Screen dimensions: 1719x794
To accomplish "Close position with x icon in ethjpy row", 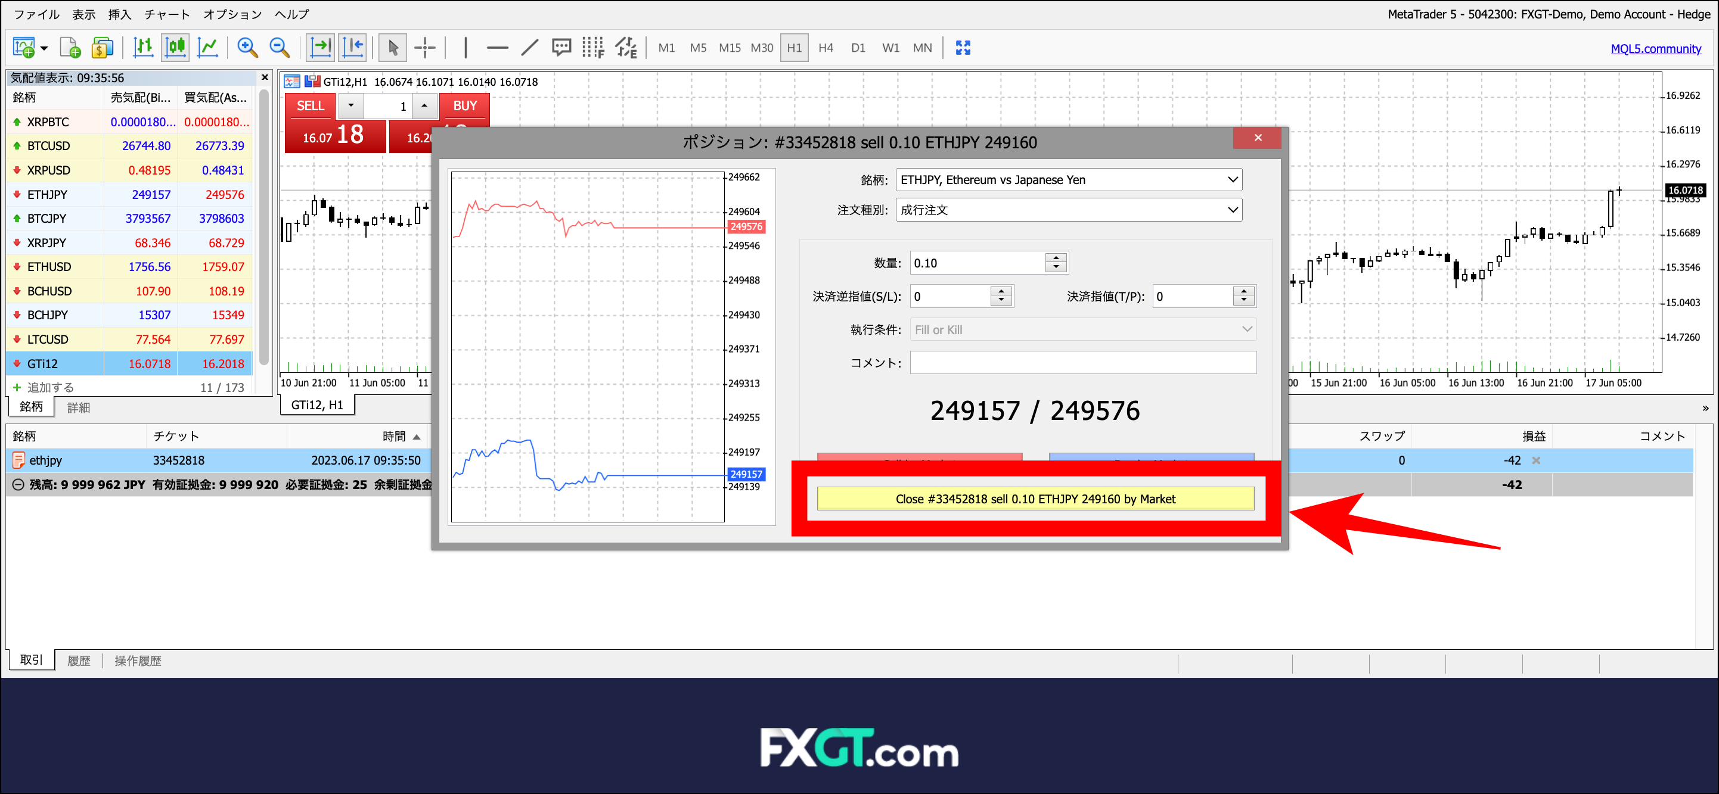I will (1535, 460).
